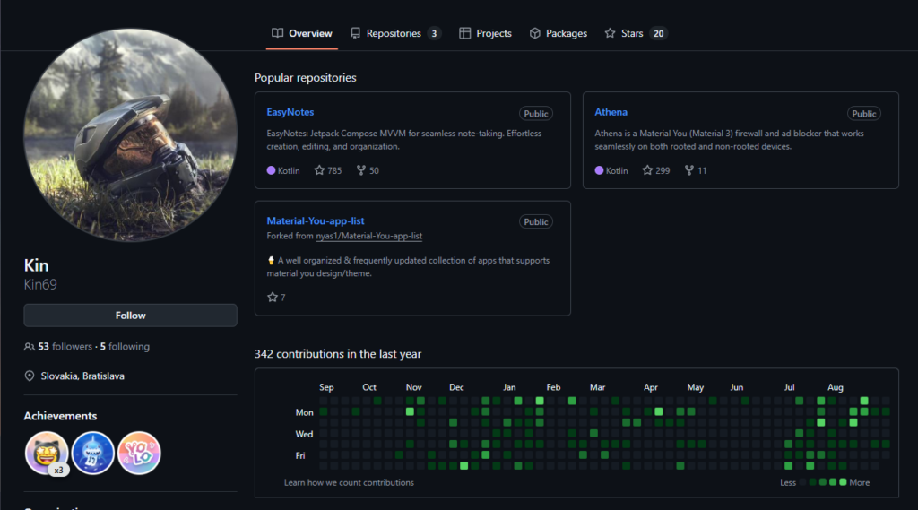Click the darkest legend square next to Less
The height and width of the screenshot is (510, 918).
pos(803,482)
